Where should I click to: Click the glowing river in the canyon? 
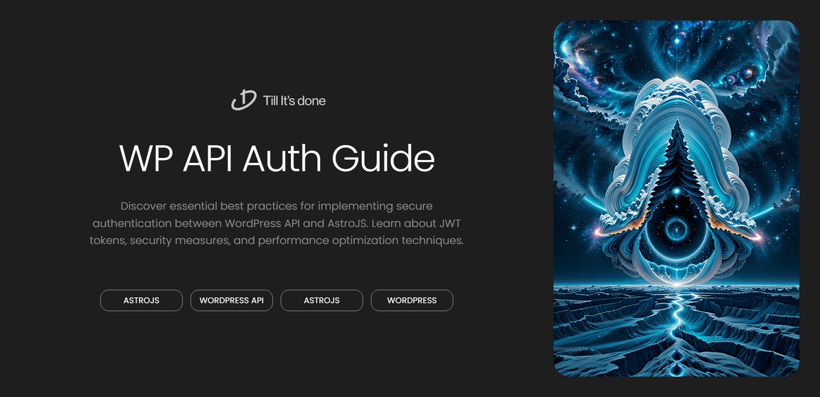[676, 319]
